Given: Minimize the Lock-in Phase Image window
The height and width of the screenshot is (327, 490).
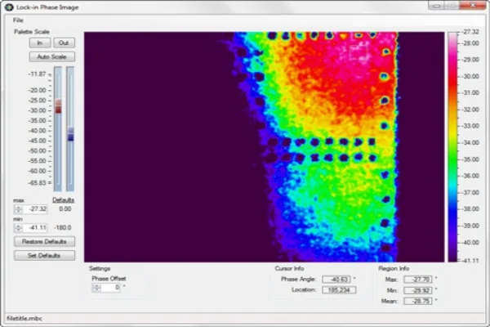Looking at the screenshot, I should 437,6.
